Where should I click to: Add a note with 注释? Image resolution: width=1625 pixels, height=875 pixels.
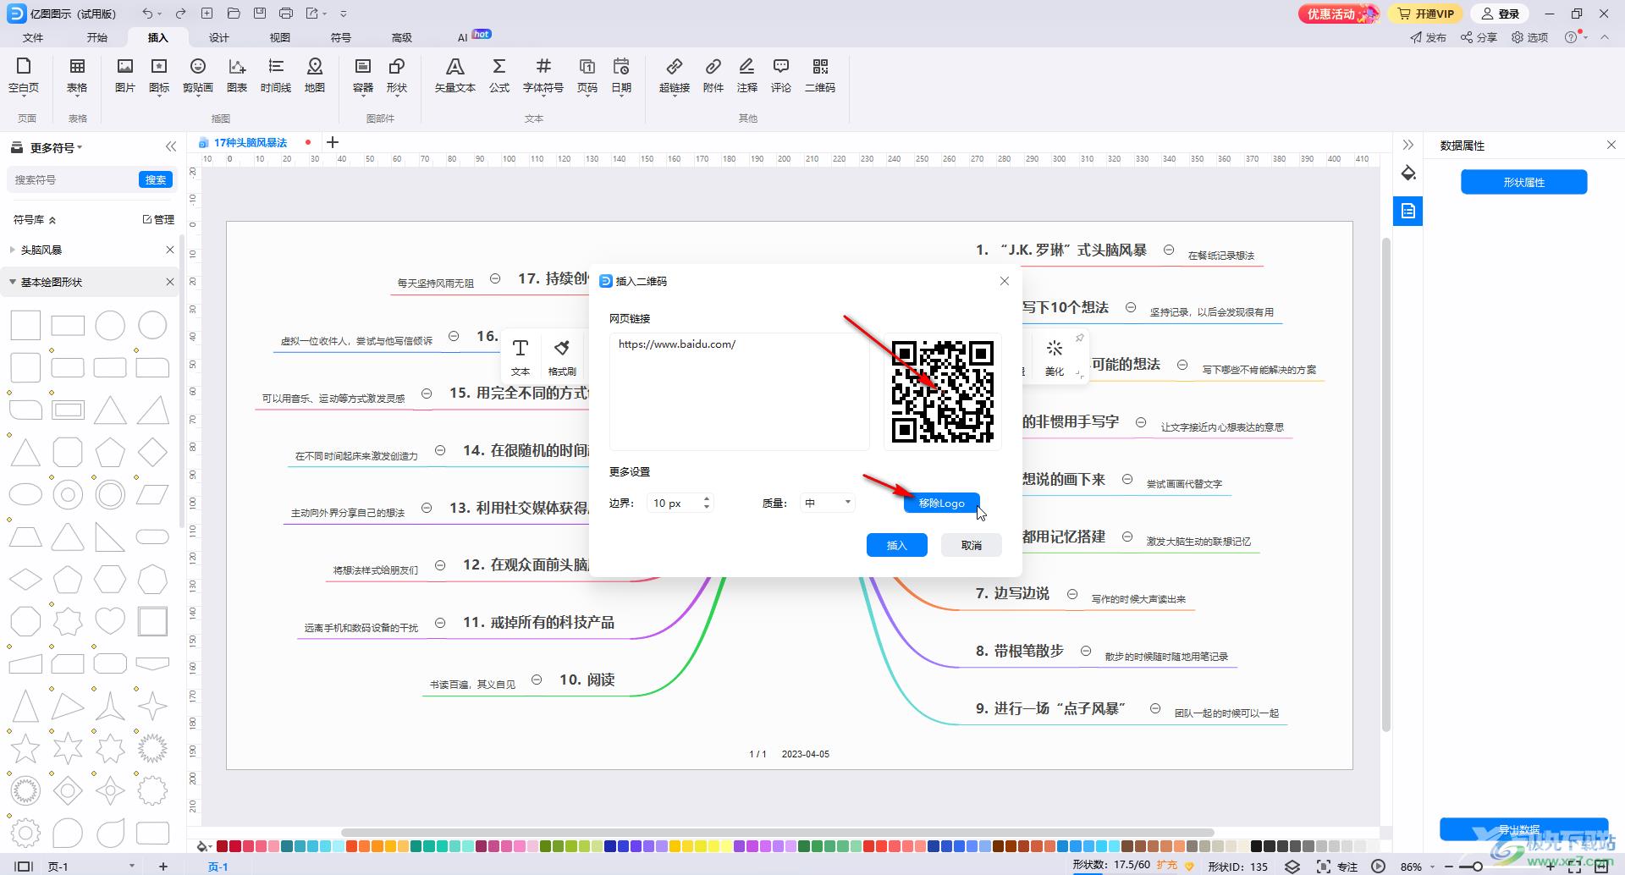[747, 75]
